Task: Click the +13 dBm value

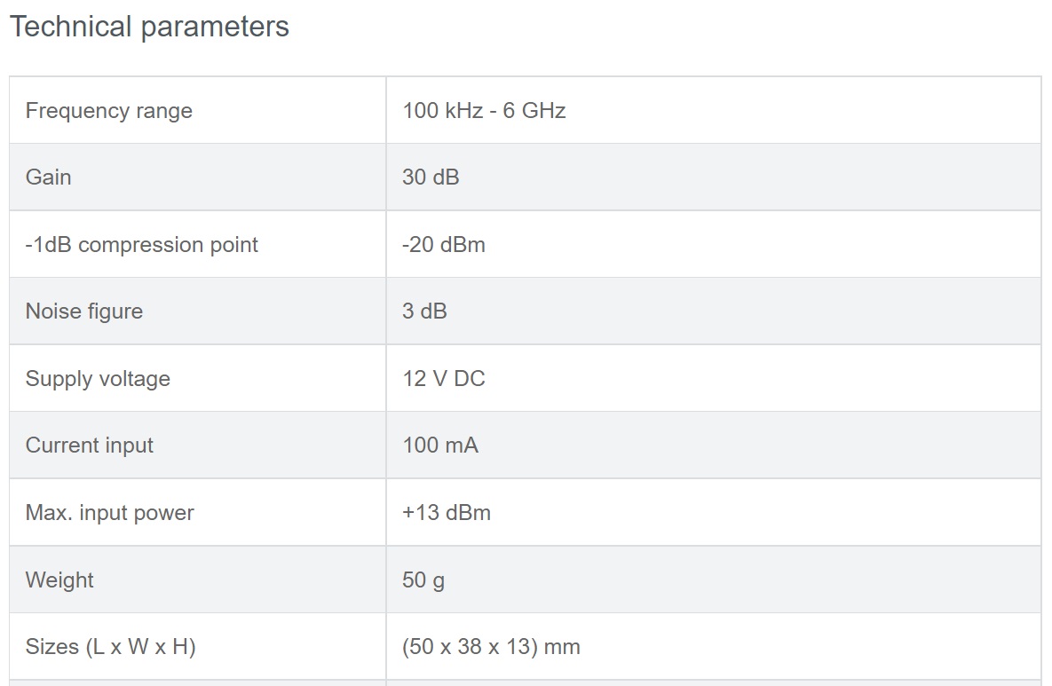Action: (x=447, y=513)
